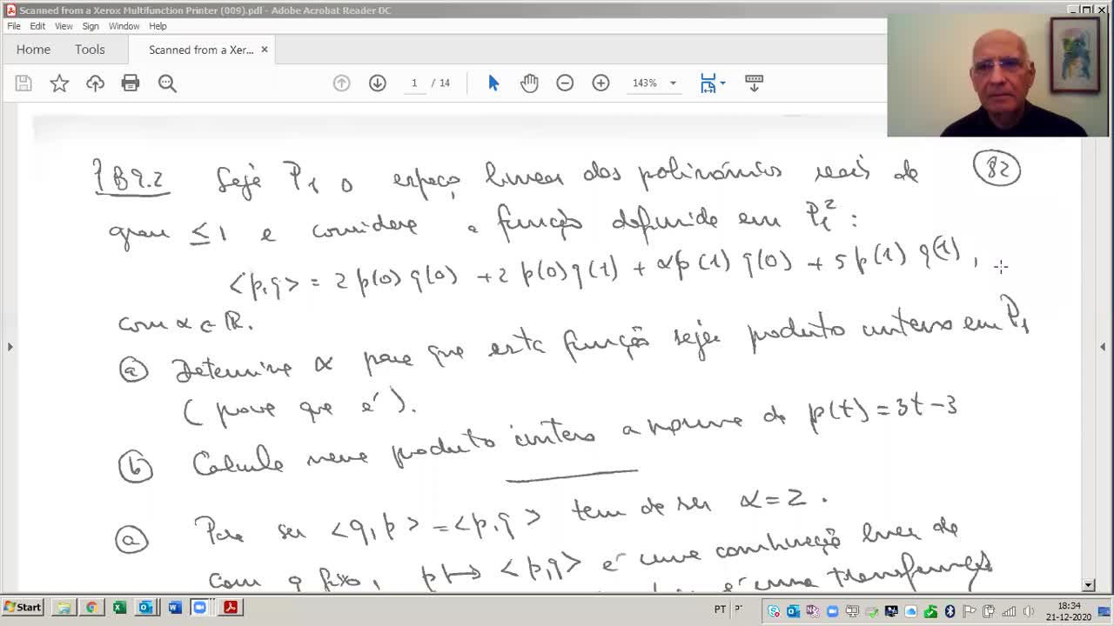The height and width of the screenshot is (626, 1114).
Task: Zoom in with the plus icon
Action: tap(601, 83)
